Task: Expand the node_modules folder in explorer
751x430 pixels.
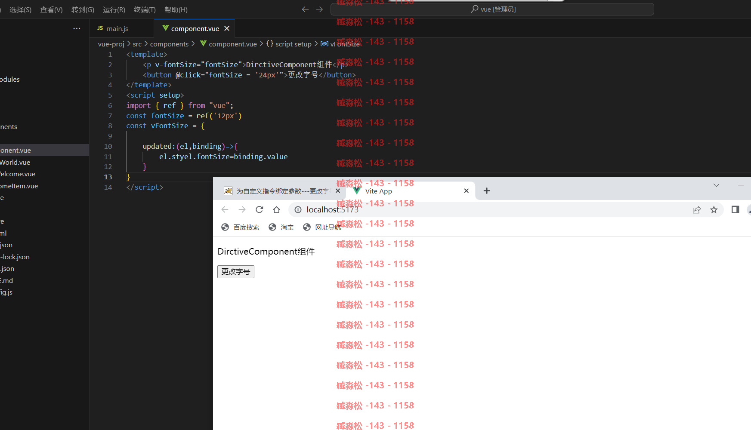Action: point(44,79)
